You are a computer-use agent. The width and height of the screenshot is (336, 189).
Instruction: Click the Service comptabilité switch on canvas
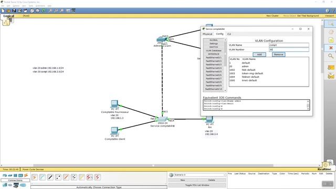click(x=163, y=119)
